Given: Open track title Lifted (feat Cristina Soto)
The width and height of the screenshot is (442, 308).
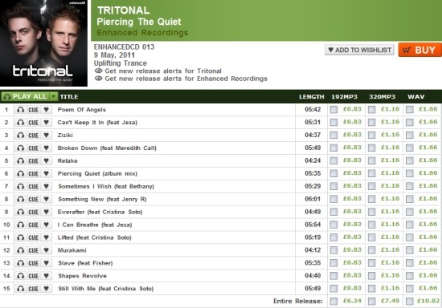Looking at the screenshot, I should click(95, 237).
